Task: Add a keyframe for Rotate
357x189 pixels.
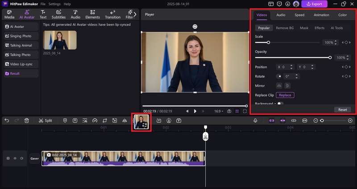Action: click(x=346, y=76)
